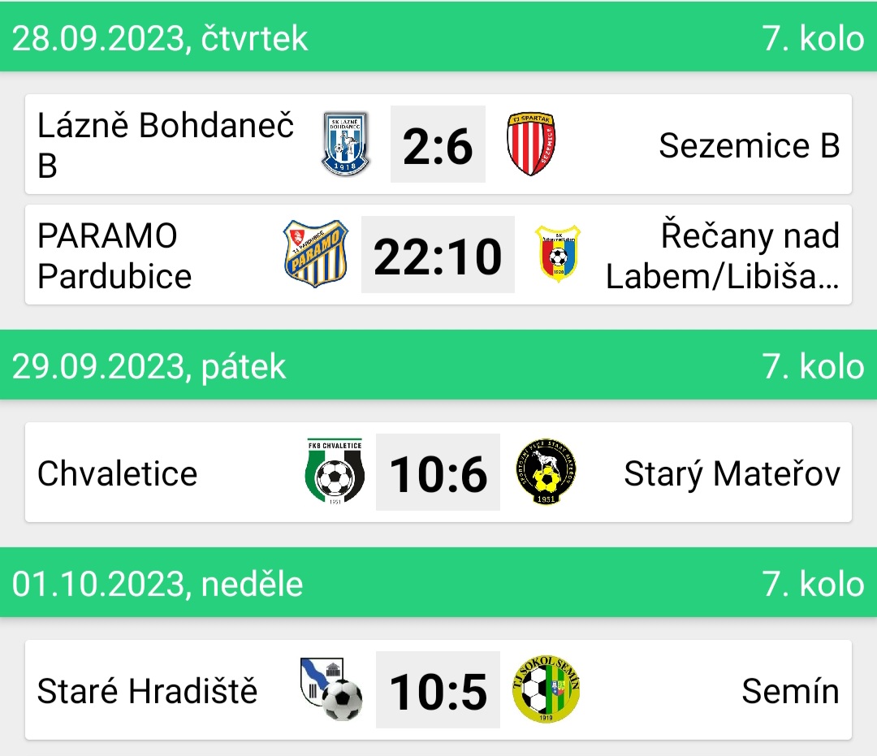Open the Staré Hradiště soccer ball crest
The height and width of the screenshot is (756, 877).
(331, 689)
